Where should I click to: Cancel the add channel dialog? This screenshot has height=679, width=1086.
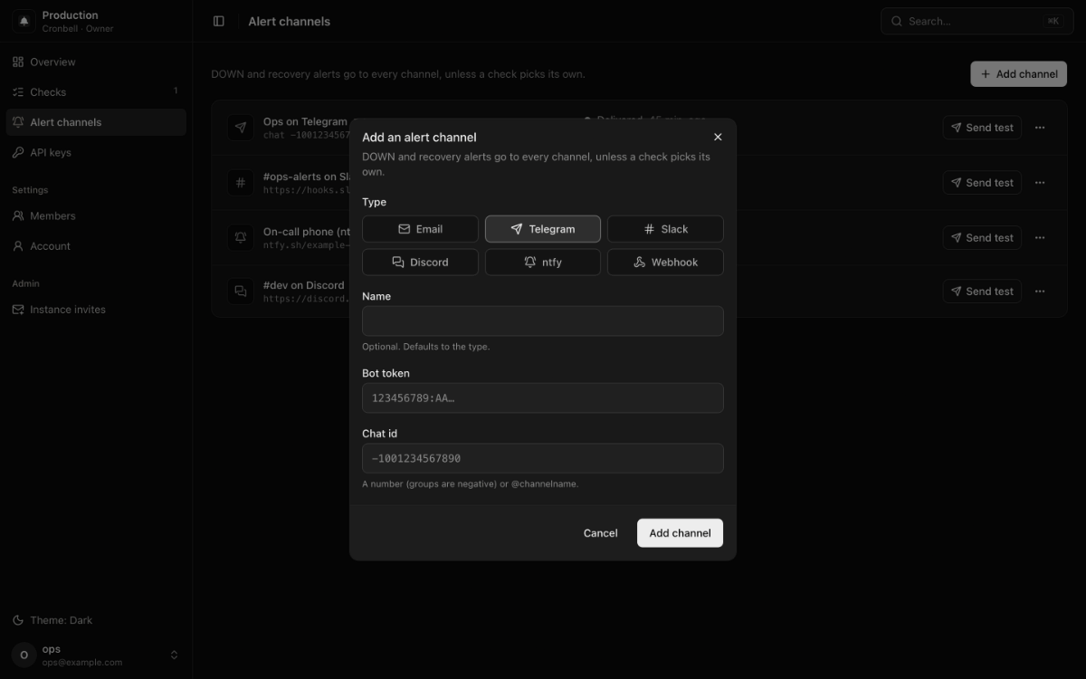(x=600, y=533)
